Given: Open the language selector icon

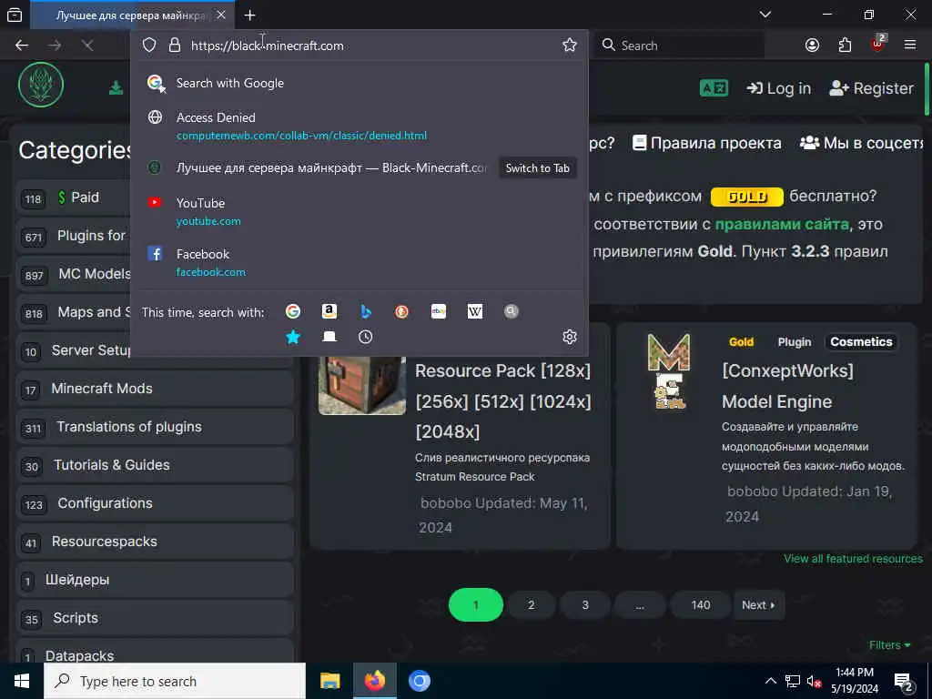Looking at the screenshot, I should [714, 88].
